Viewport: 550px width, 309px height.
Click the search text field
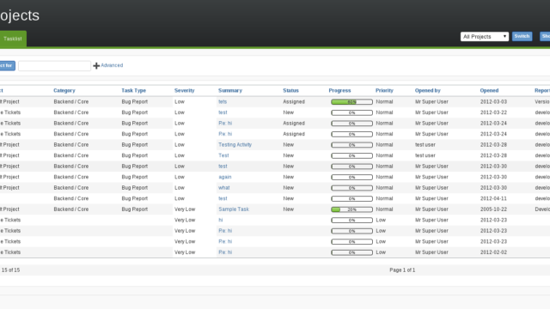coord(54,65)
